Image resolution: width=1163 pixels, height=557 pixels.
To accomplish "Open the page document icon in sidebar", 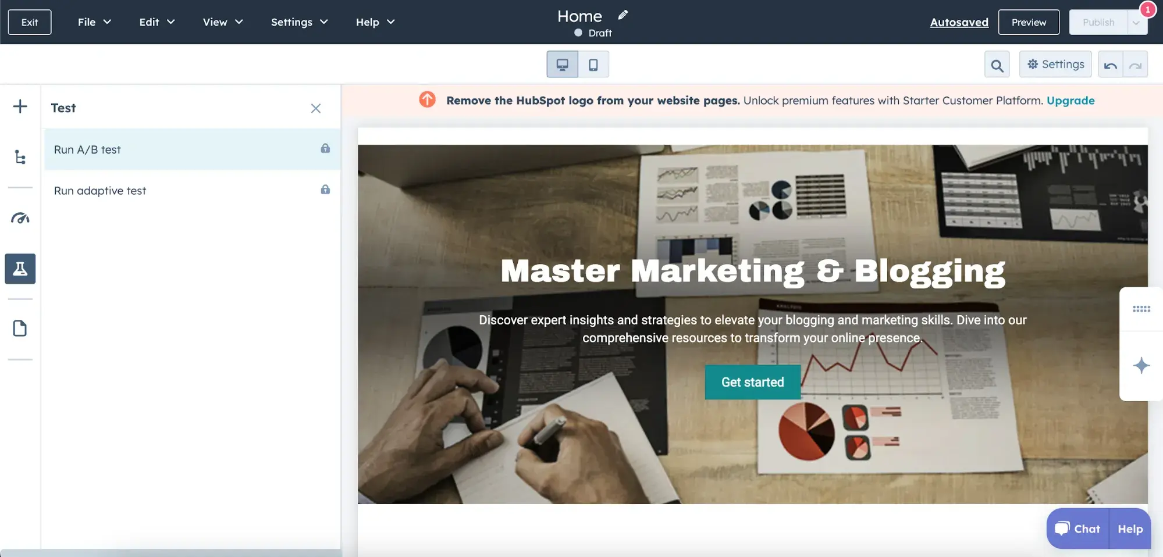I will click(20, 329).
